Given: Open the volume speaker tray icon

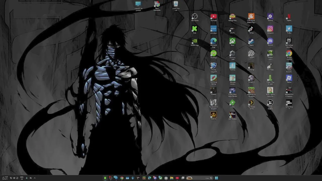Looking at the screenshot, I should pos(14,178).
